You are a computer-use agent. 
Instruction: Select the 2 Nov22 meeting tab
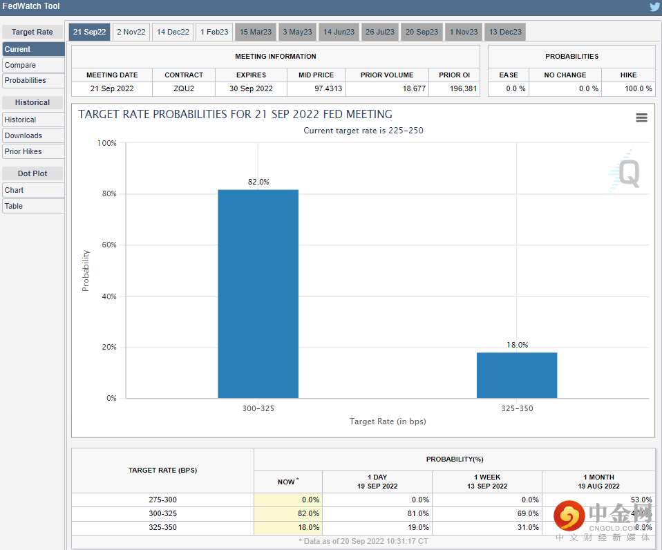[131, 32]
